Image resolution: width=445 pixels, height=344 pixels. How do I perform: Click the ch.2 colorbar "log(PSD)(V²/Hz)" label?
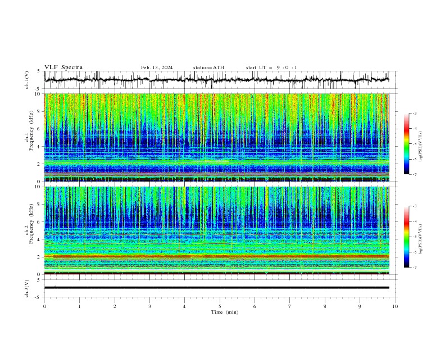pos(420,239)
